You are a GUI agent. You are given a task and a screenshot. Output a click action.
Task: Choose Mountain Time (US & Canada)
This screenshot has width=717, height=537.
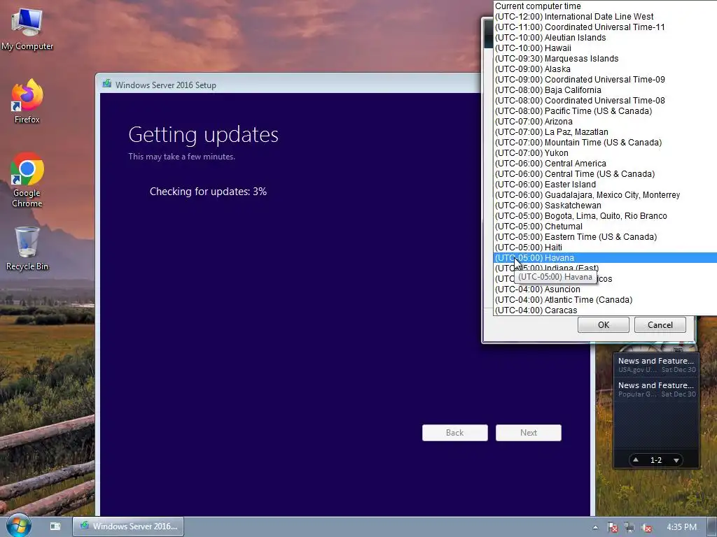(606, 143)
